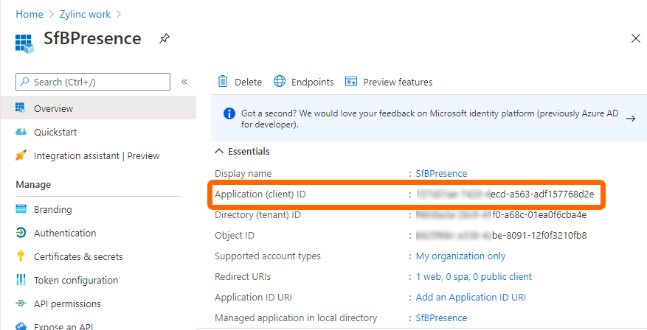This screenshot has width=647, height=330.
Task: Click the Branding icon
Action: click(21, 209)
